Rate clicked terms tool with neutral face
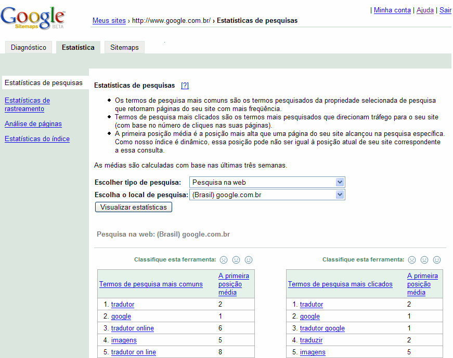Image resolution: width=453 pixels, height=358 pixels. 424,260
